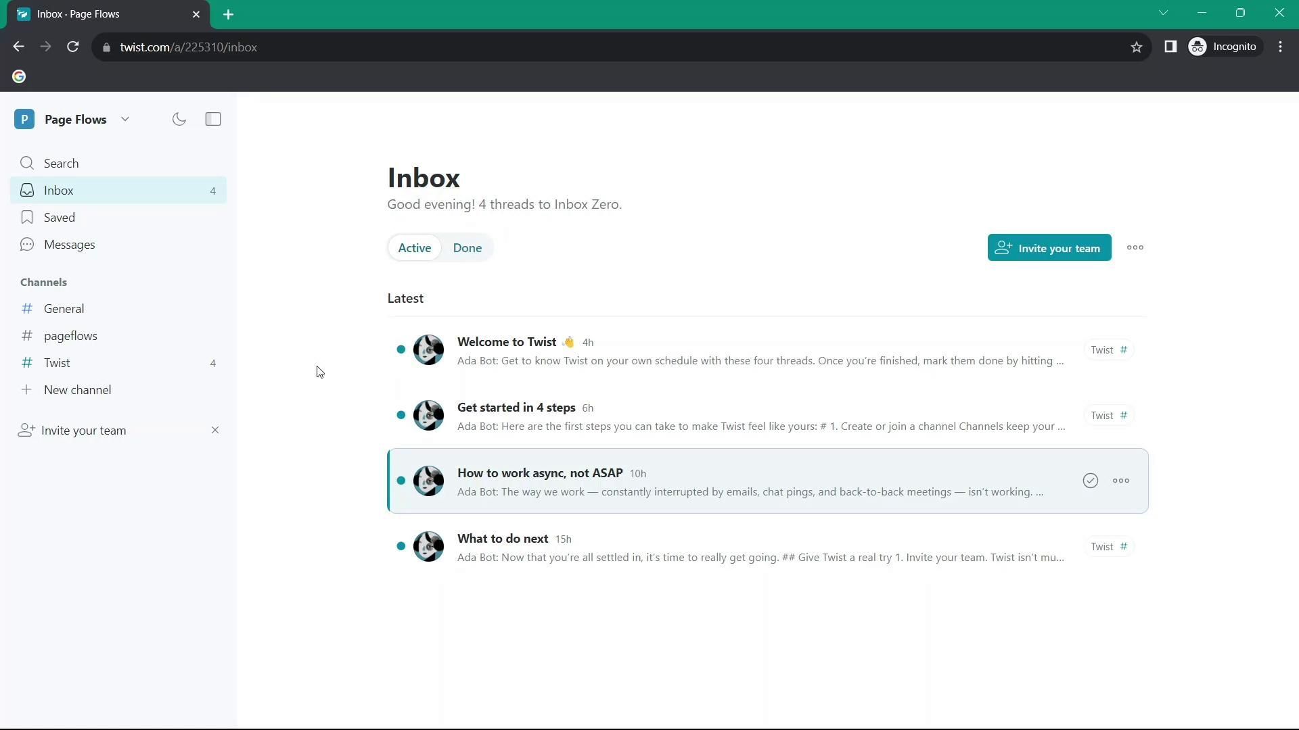Click Invite your team teal button
This screenshot has height=730, width=1299.
coord(1049,248)
